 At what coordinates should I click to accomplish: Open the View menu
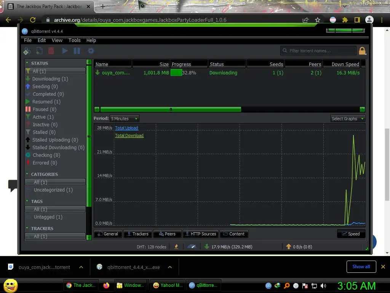pos(57,40)
